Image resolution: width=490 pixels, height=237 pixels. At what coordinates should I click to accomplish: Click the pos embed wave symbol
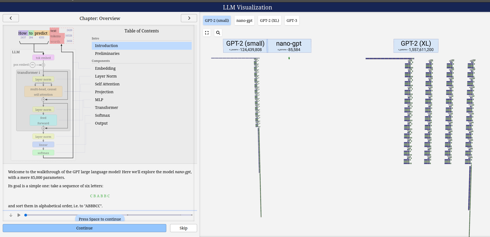tap(32, 65)
